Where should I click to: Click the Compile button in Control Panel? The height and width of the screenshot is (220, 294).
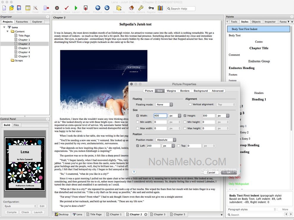[12, 212]
